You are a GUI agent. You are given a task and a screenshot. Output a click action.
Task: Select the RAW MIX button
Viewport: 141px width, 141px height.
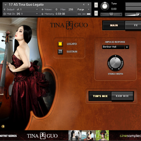122,96
